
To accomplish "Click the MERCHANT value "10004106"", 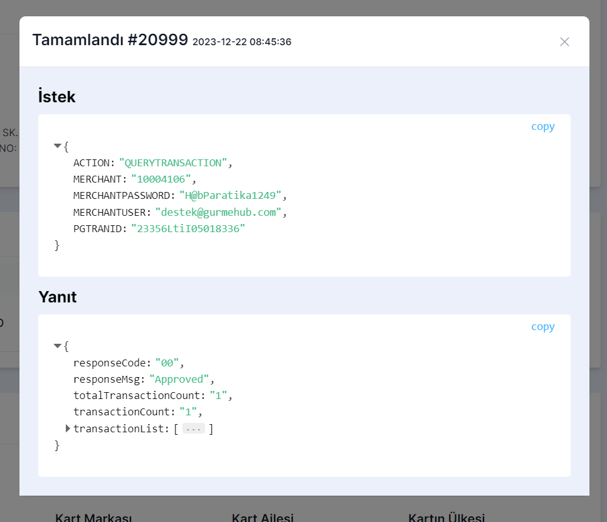I will click(161, 179).
